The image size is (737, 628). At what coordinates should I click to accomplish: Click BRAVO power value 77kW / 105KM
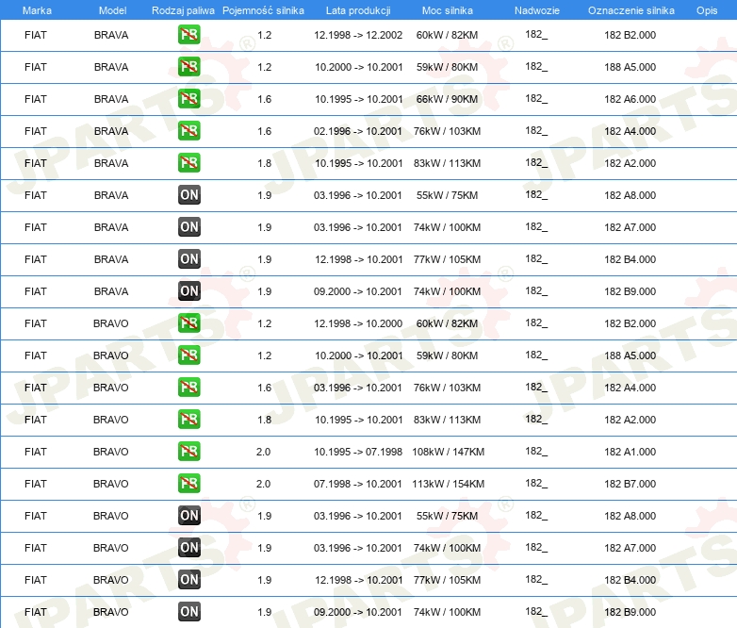click(x=447, y=580)
